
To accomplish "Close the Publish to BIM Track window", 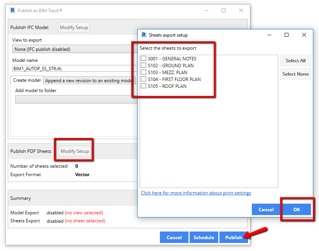I will [241, 10].
